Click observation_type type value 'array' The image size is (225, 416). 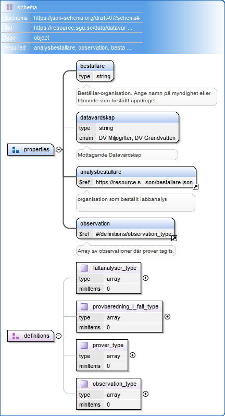click(x=114, y=395)
